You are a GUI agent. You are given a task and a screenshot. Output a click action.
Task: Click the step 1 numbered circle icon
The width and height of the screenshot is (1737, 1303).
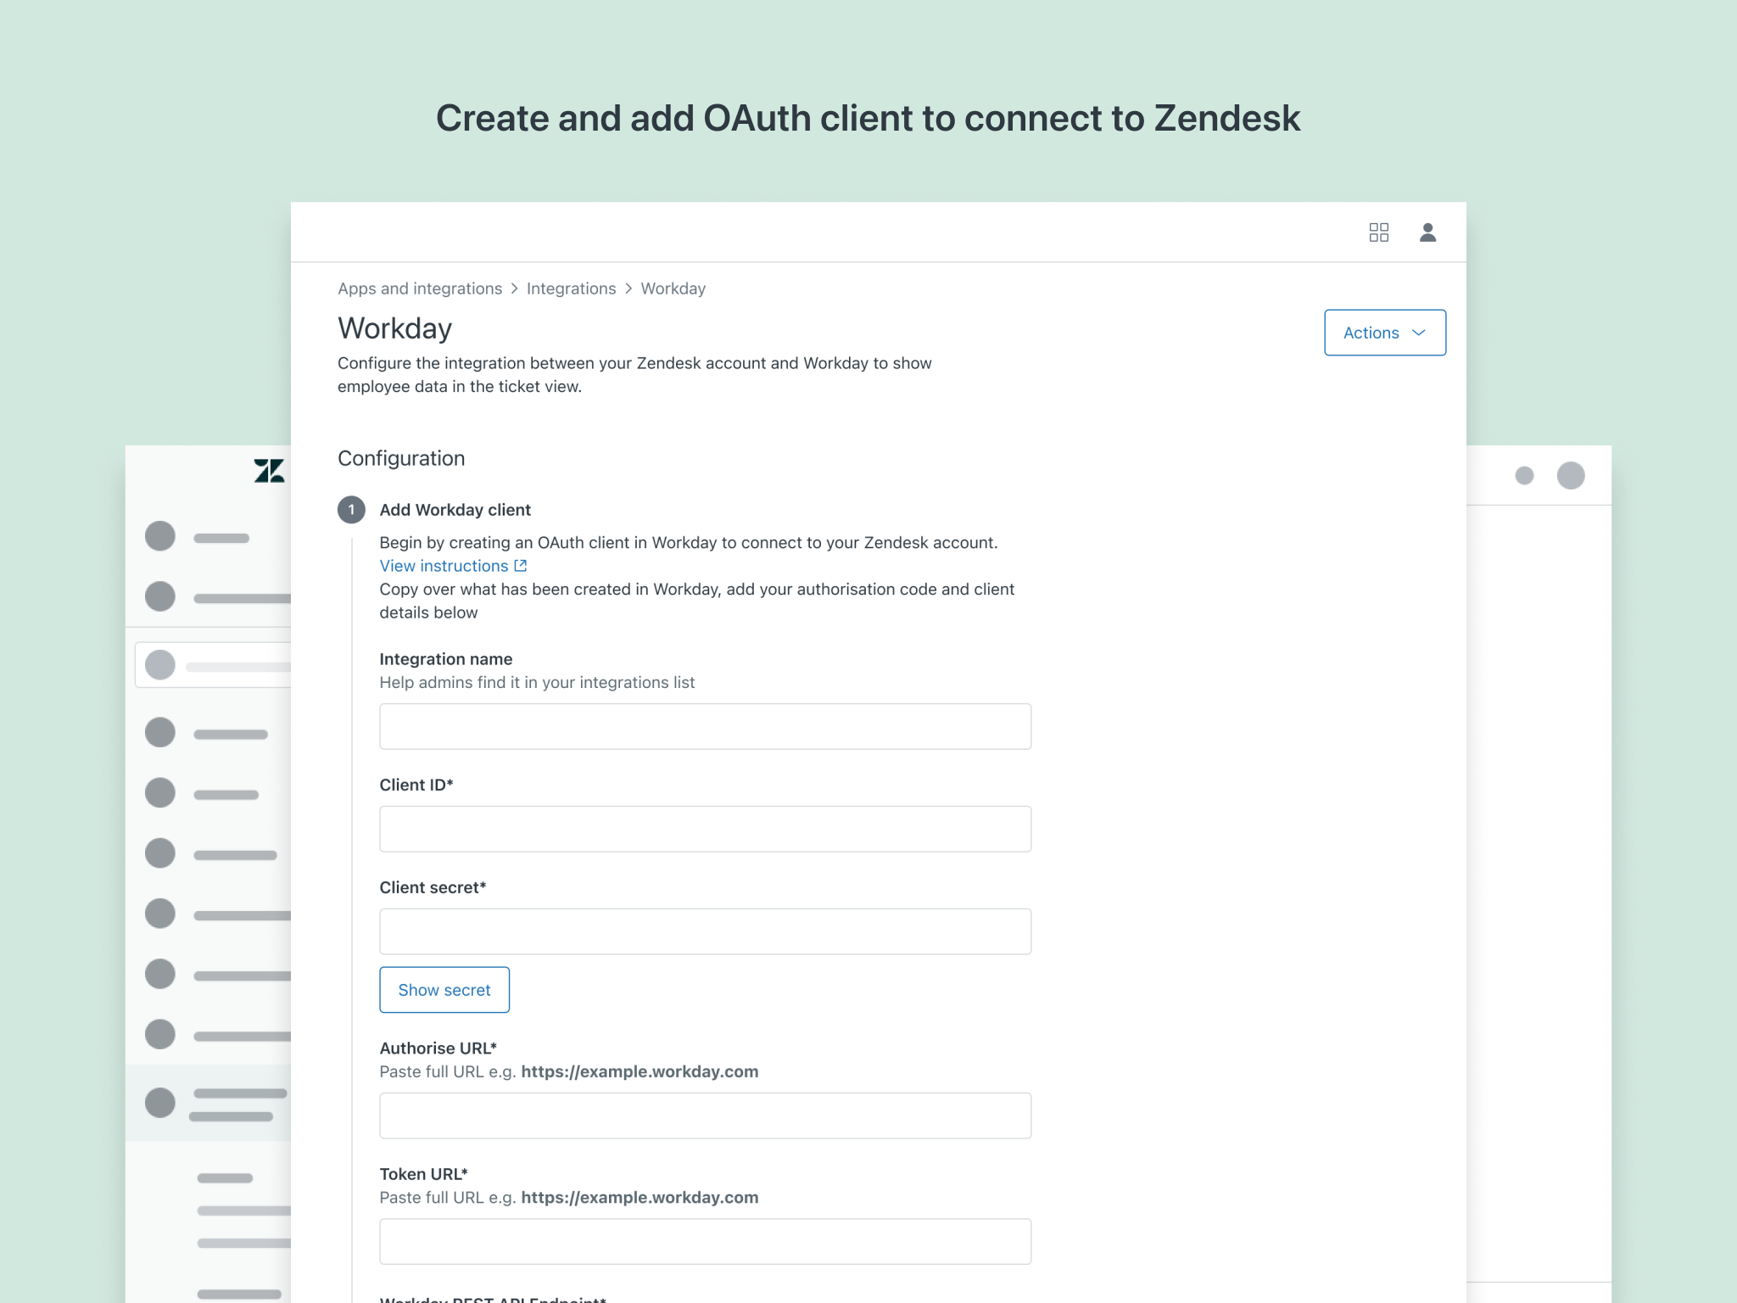point(351,509)
